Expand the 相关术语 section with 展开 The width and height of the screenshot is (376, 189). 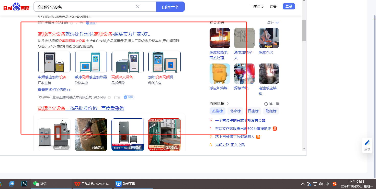pos(273,22)
